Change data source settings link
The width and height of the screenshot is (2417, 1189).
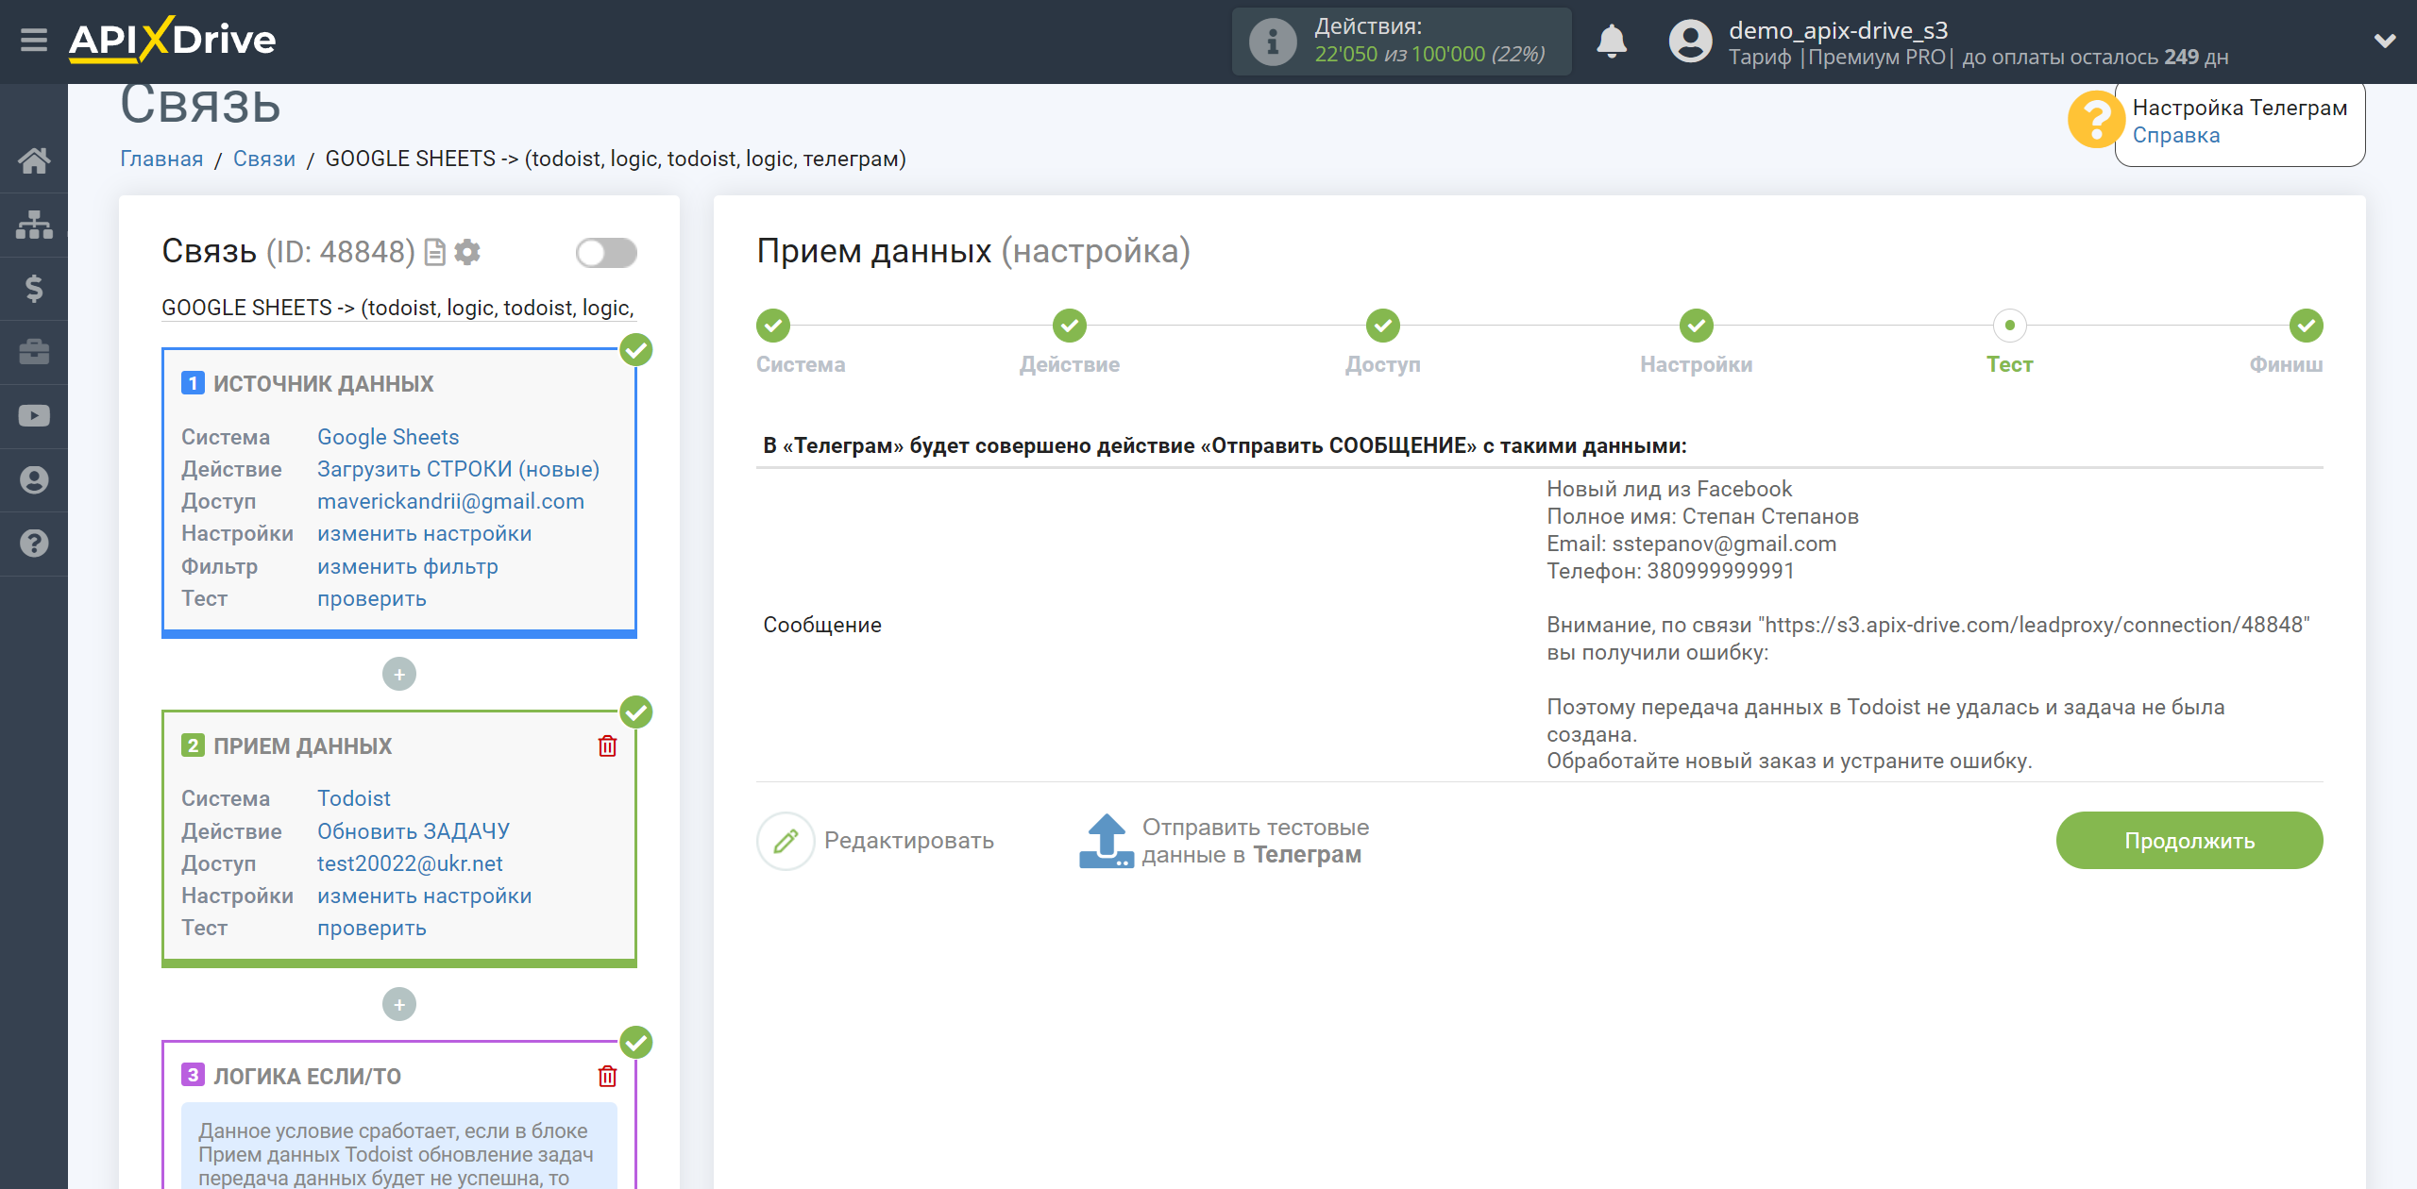(x=424, y=533)
